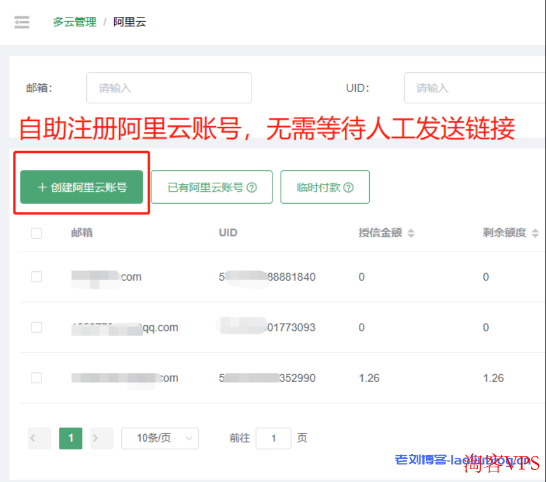Image resolution: width=546 pixels, height=482 pixels.
Task: Toggle the select-all checkbox in table header
Action: 37,233
